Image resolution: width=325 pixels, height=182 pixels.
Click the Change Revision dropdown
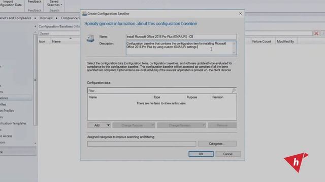(181, 125)
